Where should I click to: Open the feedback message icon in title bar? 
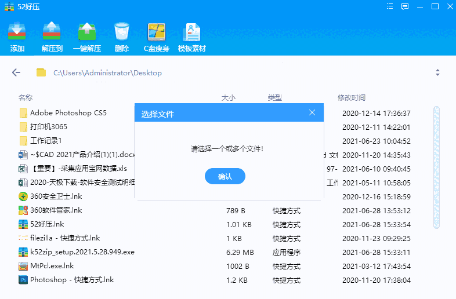(x=405, y=6)
